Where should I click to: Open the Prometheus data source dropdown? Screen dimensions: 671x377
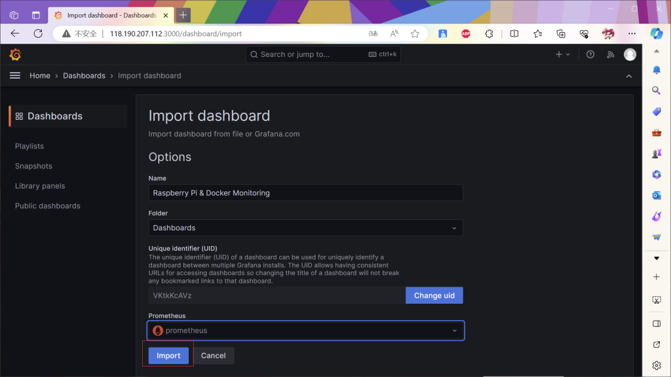click(x=305, y=331)
